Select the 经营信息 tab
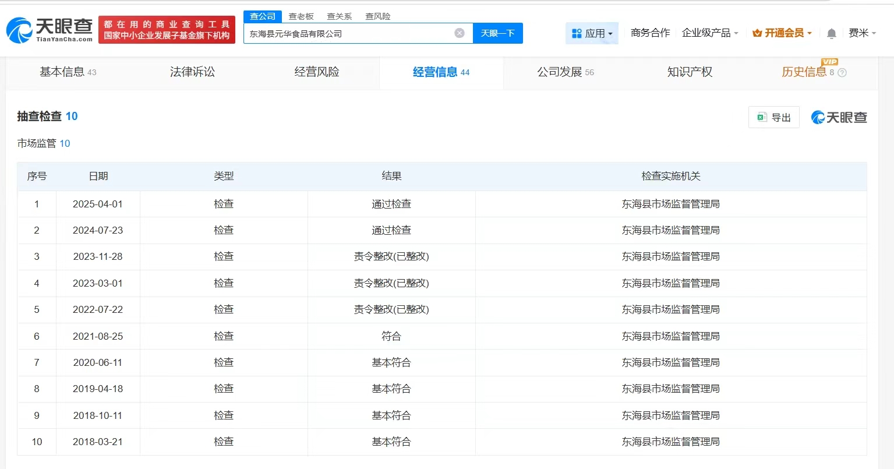 tap(441, 72)
